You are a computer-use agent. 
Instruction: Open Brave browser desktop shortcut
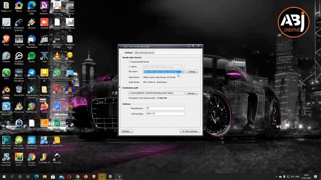coord(6,40)
